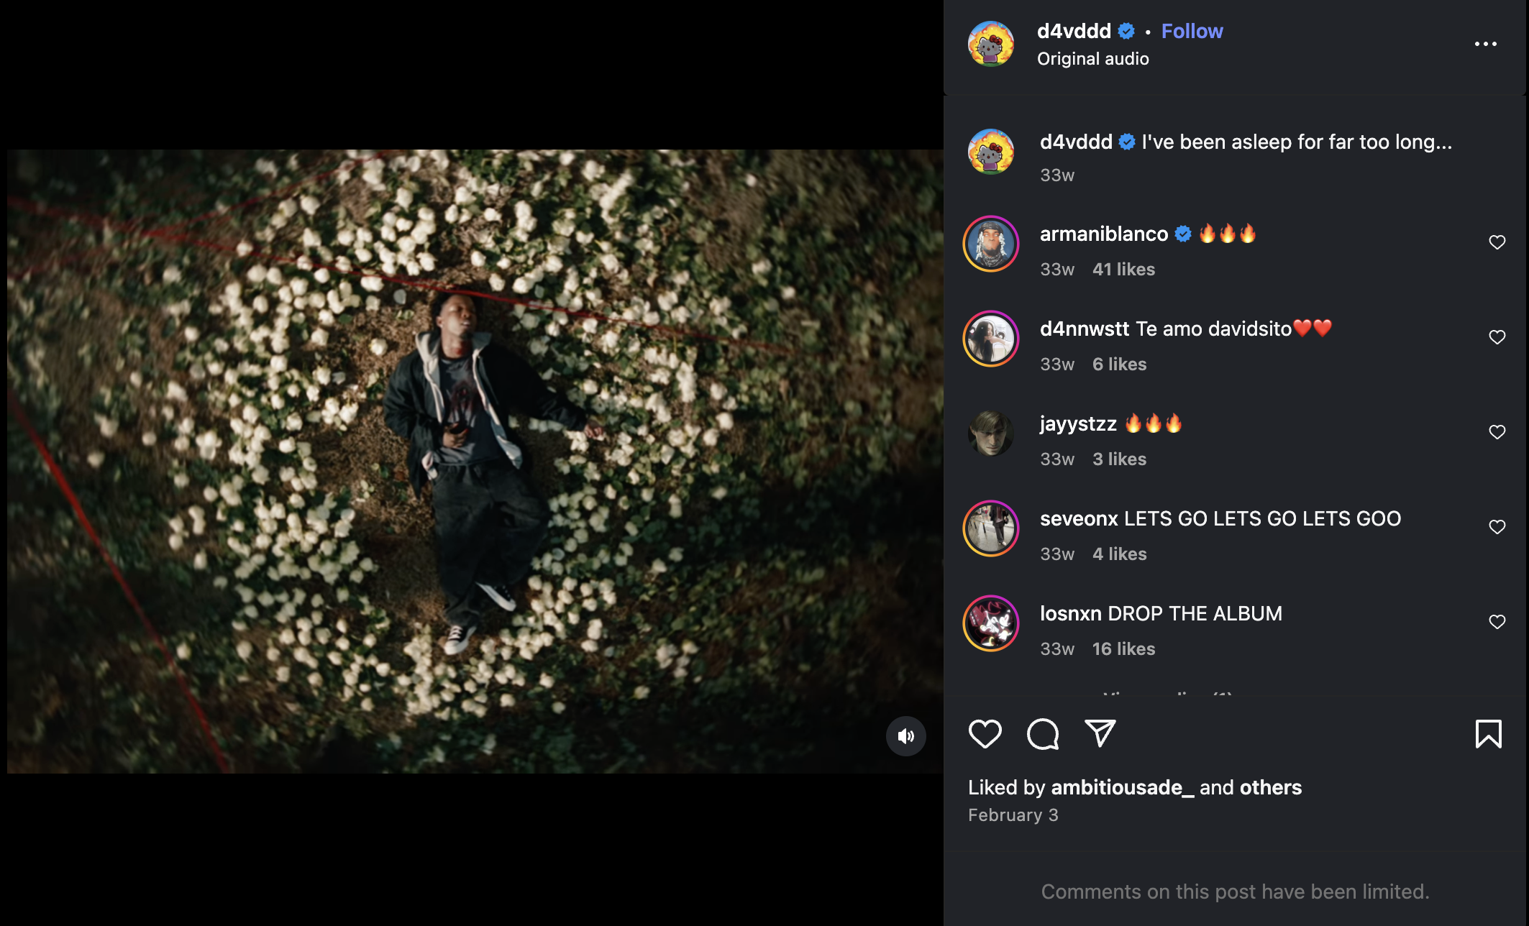View armaniblanco's story avatar
Viewport: 1529px width, 926px height.
pyautogui.click(x=990, y=244)
